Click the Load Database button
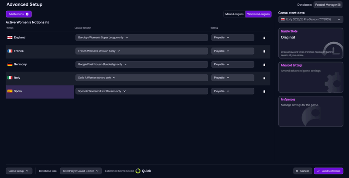The width and height of the screenshot is (349, 178). pos(328,171)
